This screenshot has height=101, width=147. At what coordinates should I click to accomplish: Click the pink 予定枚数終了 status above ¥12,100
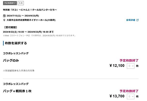(129, 60)
